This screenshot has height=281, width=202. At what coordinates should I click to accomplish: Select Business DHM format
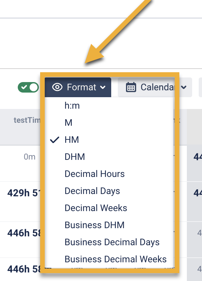(x=94, y=225)
